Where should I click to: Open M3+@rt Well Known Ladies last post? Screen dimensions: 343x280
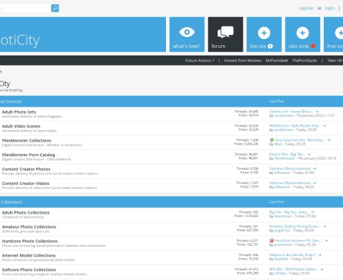click(294, 269)
